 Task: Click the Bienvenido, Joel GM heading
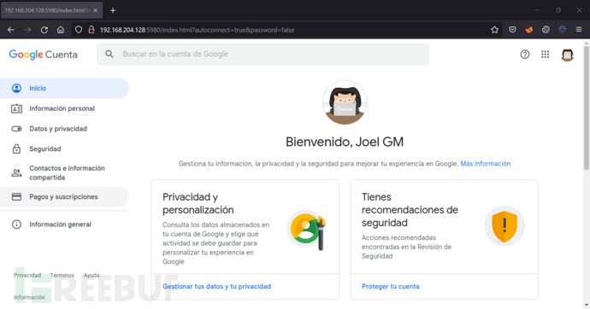pos(345,142)
